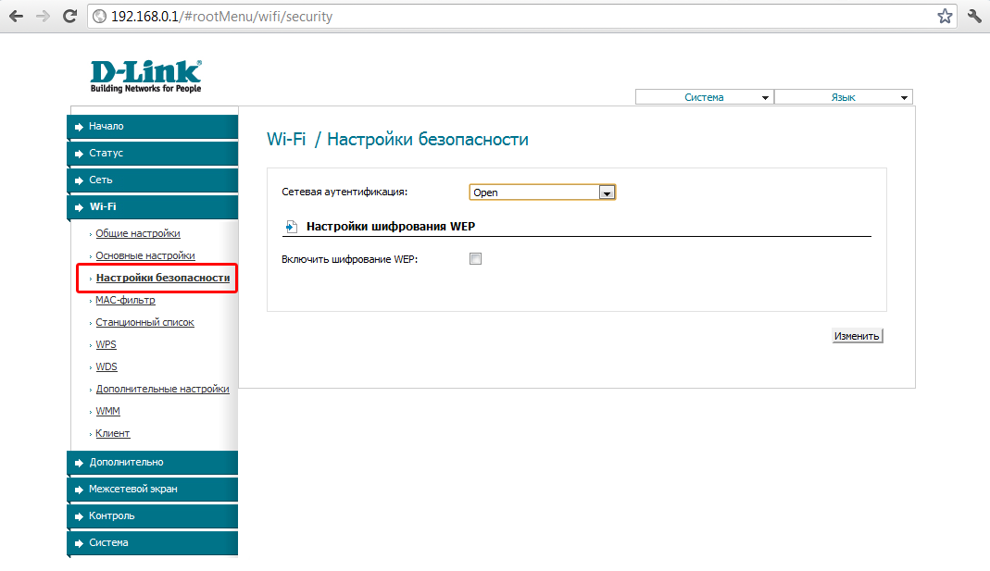Click the Настройки шифрования WEP heading
990x571 pixels.
coord(390,227)
